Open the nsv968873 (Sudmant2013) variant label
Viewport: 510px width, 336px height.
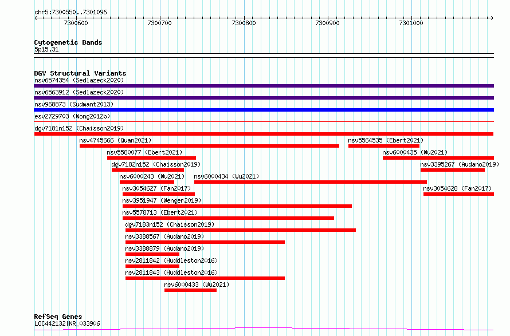[74, 104]
